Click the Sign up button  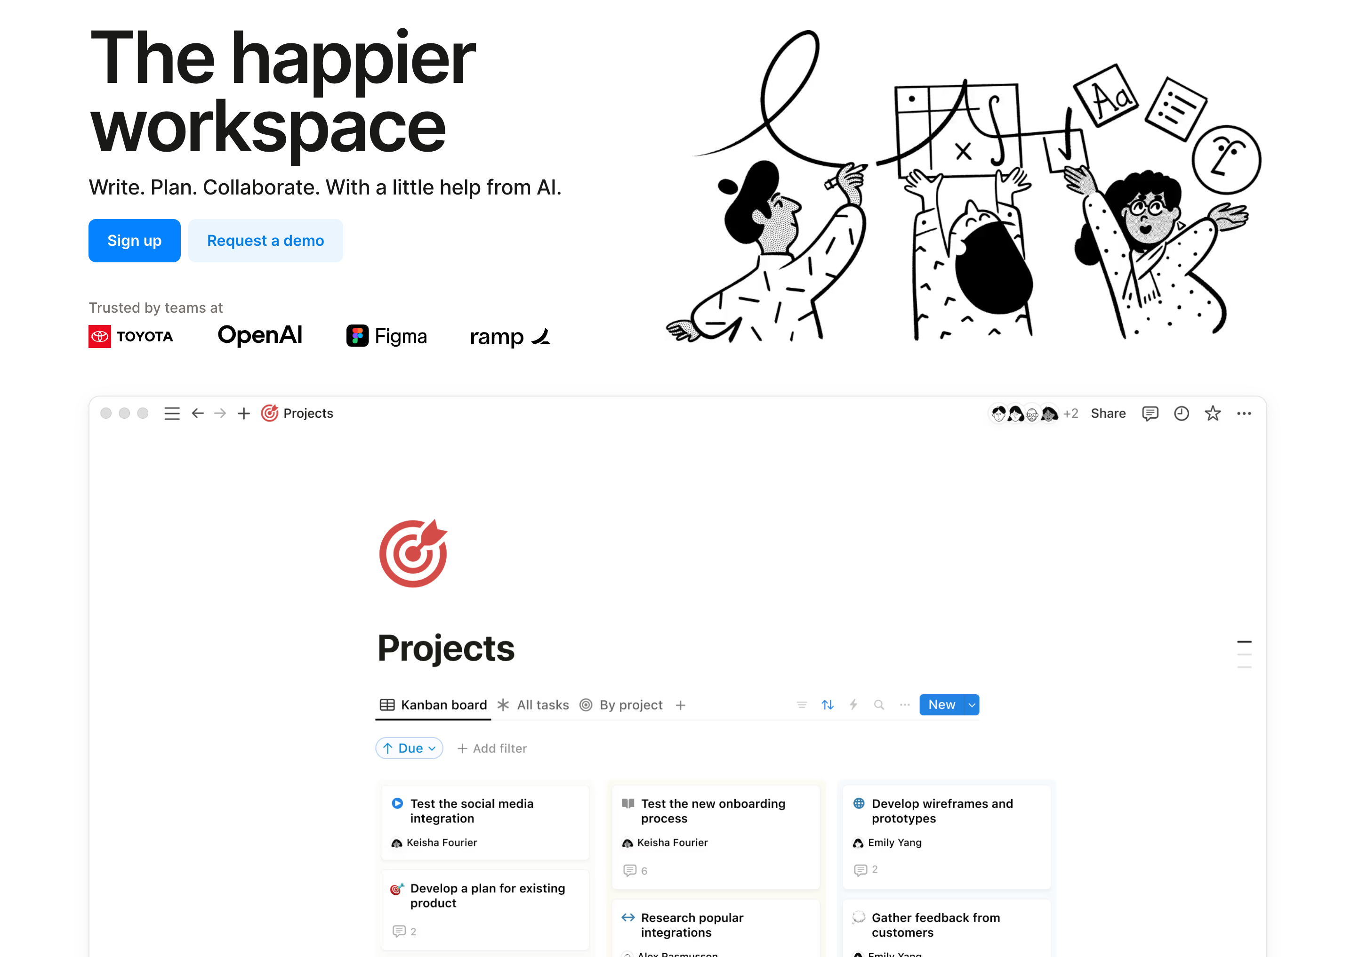tap(134, 241)
